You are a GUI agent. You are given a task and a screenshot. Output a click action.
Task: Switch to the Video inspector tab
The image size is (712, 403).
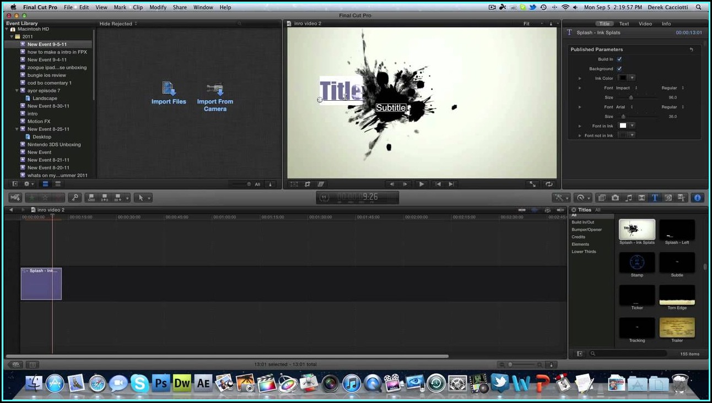[645, 24]
